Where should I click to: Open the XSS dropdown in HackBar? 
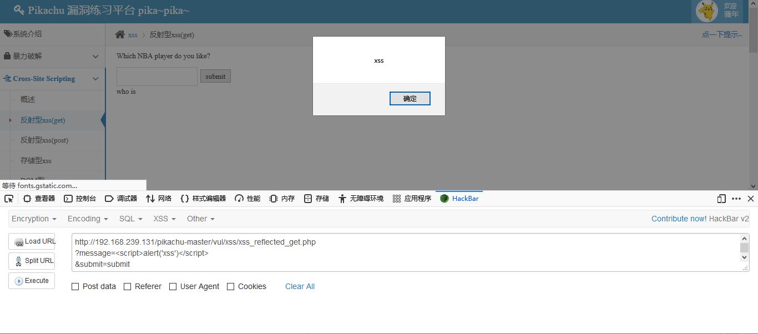pos(165,219)
